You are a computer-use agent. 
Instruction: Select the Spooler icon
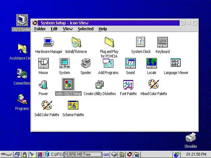[x=86, y=63]
